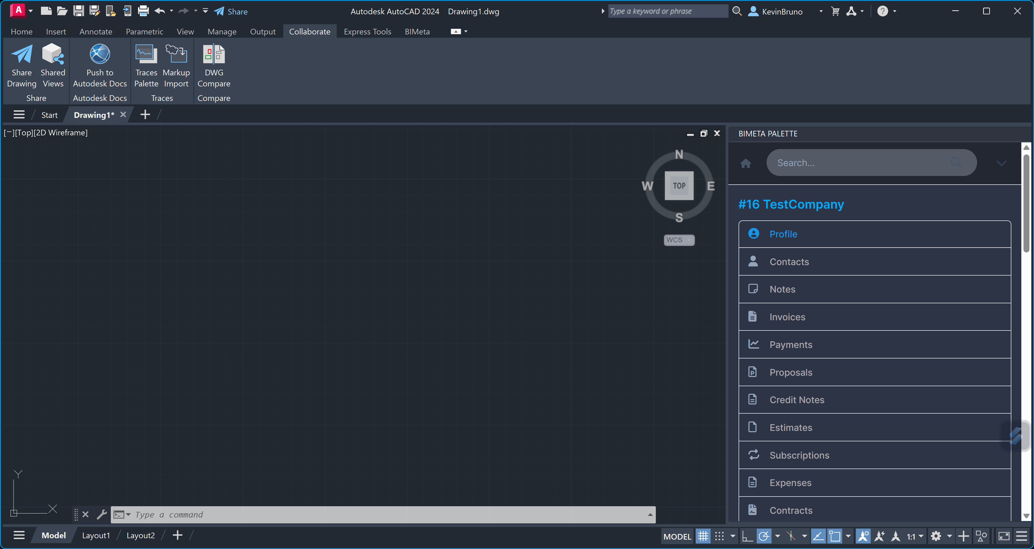Open the Undo history dropdown arrow
This screenshot has width=1034, height=549.
coord(171,11)
